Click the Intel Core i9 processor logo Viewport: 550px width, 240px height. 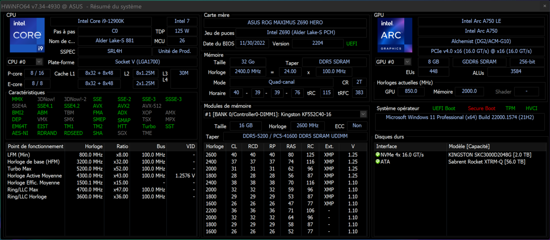pyautogui.click(x=27, y=35)
